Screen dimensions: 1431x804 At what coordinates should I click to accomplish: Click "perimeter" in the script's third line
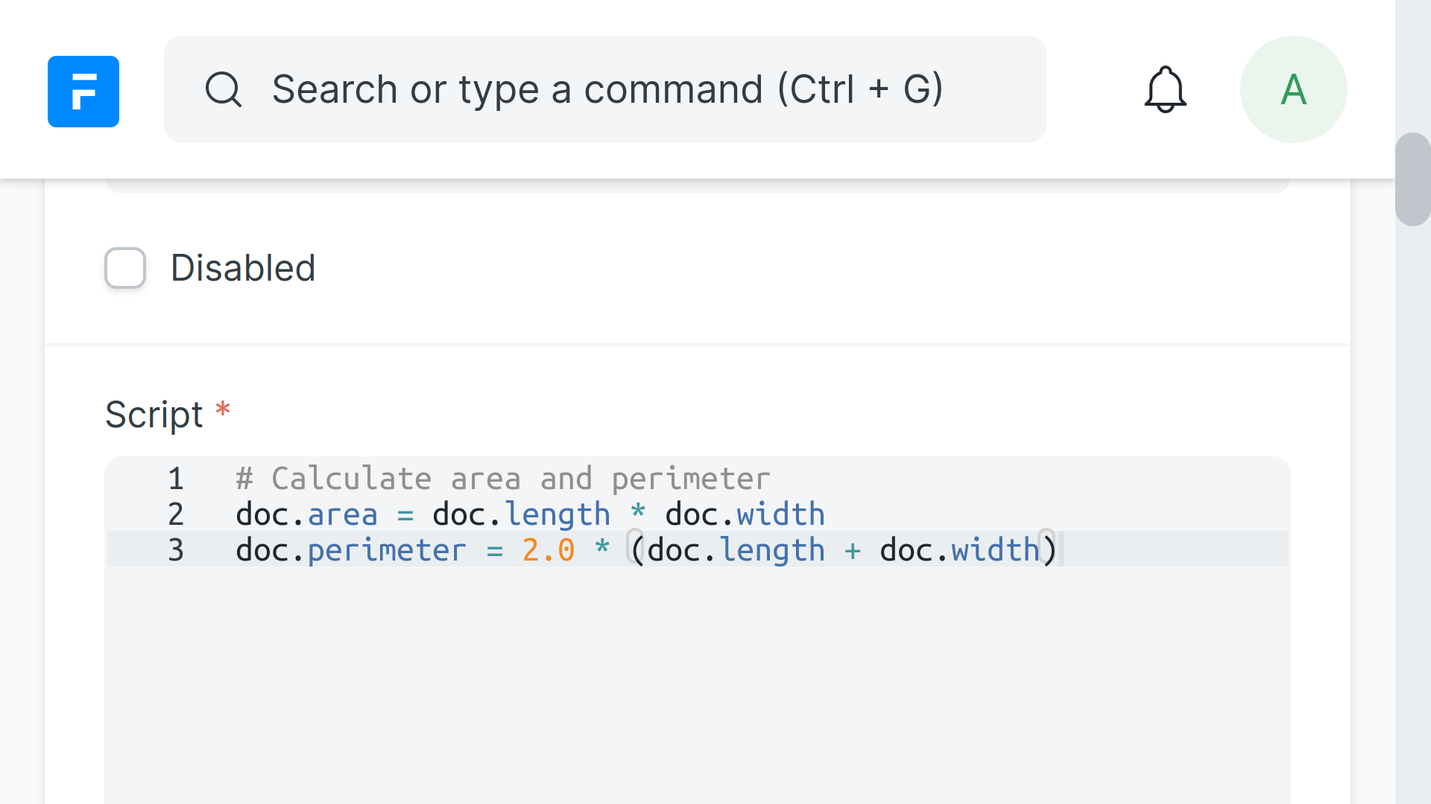pos(386,550)
